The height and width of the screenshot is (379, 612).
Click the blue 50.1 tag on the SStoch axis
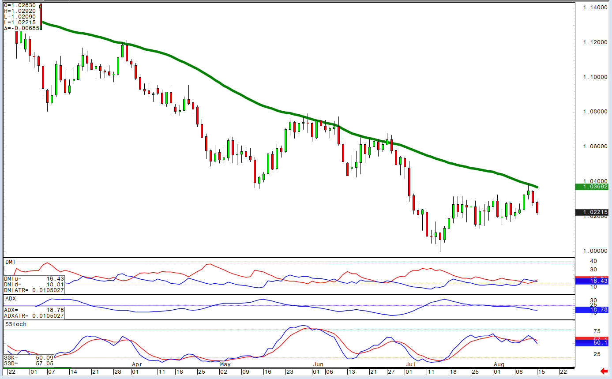coord(592,343)
